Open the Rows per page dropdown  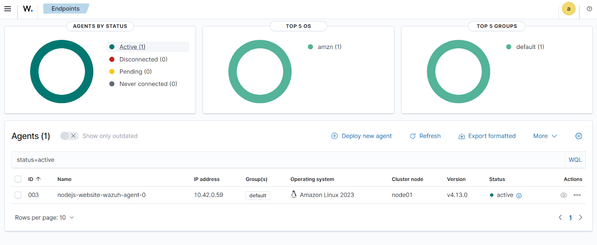click(44, 217)
